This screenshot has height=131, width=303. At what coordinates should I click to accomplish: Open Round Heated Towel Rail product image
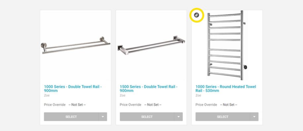click(x=227, y=45)
